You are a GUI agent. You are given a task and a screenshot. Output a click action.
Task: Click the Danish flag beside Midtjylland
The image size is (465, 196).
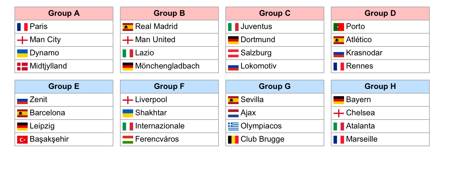click(22, 67)
